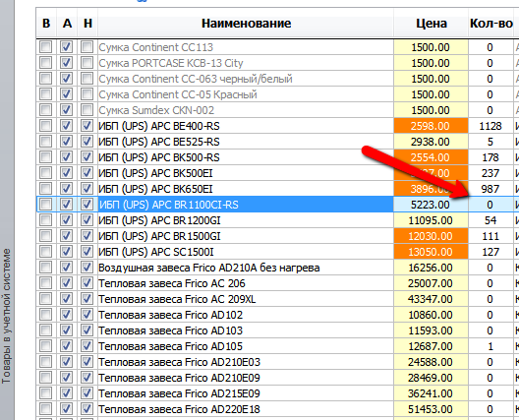Click quantity cell 237
Screen dimensions: 519x420
tap(490, 173)
